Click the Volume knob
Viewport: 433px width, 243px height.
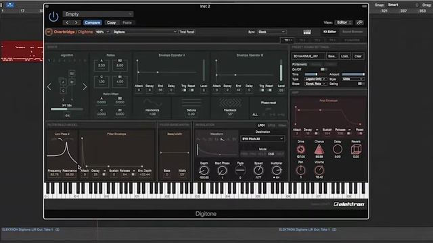point(319,170)
